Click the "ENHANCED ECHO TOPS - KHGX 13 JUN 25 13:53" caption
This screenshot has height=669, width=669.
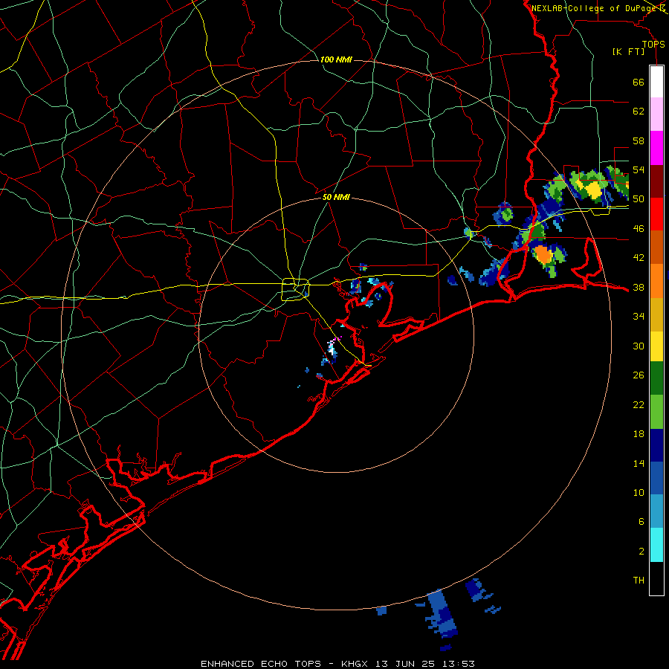pos(337,664)
